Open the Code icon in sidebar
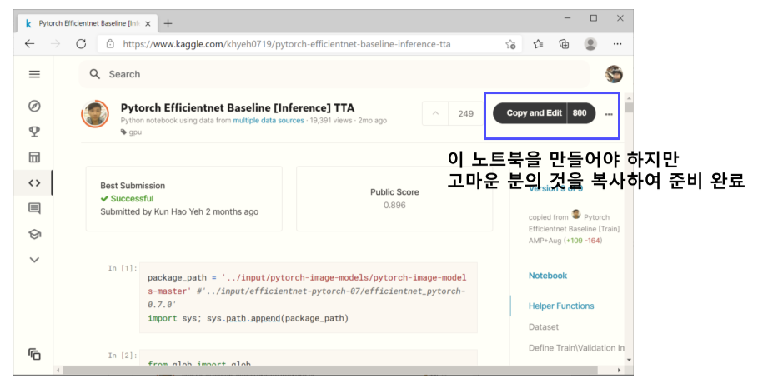The height and width of the screenshot is (383, 778). click(34, 183)
